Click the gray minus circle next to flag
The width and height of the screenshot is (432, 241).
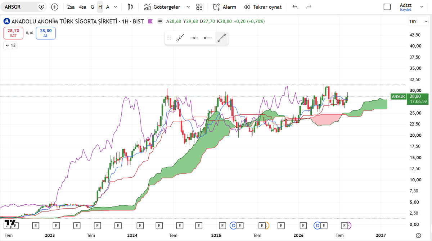pyautogui.click(x=160, y=22)
